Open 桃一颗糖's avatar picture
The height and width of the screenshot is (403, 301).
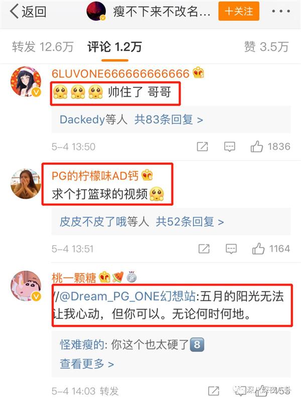pyautogui.click(x=26, y=286)
